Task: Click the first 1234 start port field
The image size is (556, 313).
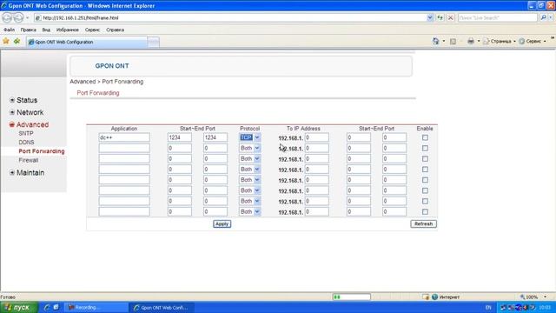Action: point(180,137)
